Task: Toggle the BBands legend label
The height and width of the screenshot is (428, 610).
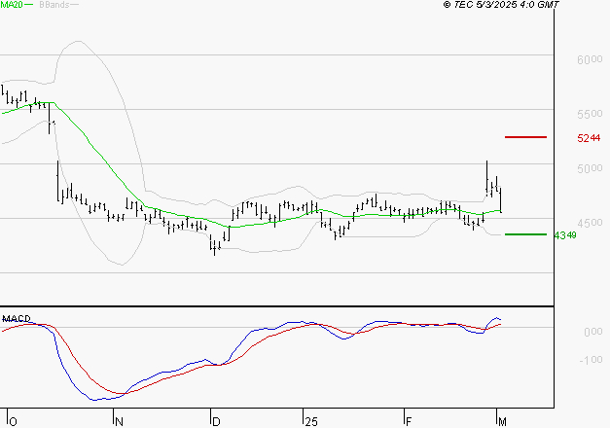Action: point(54,6)
